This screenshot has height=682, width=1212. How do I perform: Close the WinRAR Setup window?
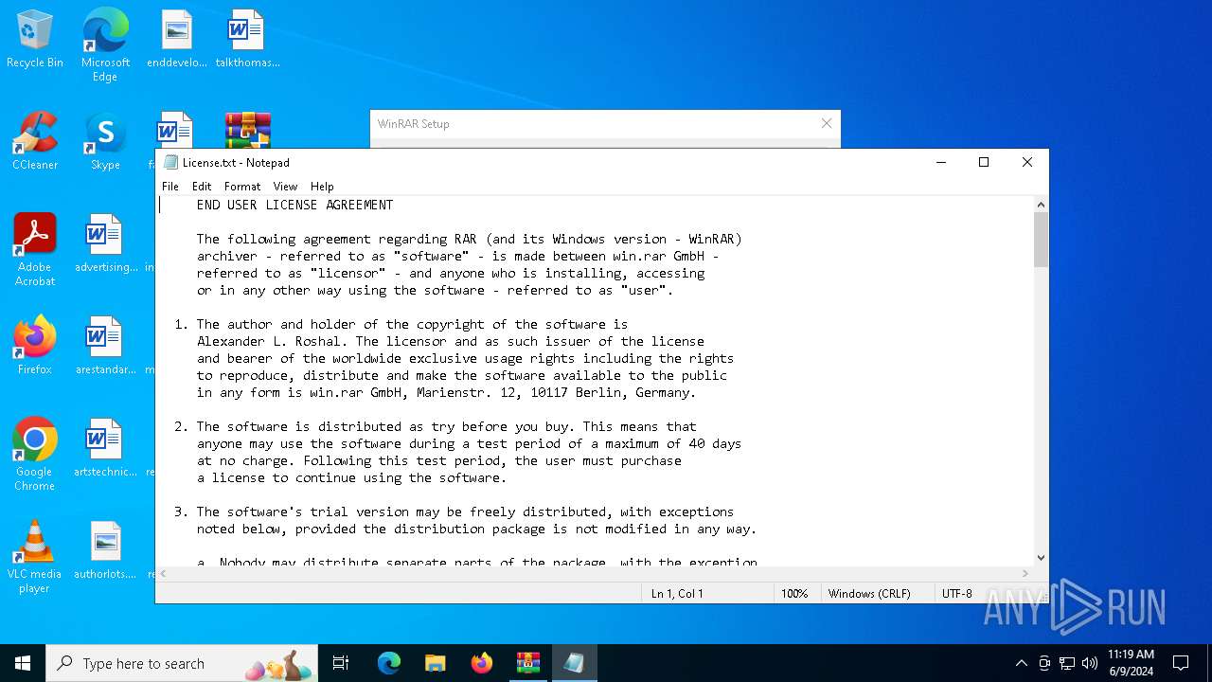tap(827, 123)
